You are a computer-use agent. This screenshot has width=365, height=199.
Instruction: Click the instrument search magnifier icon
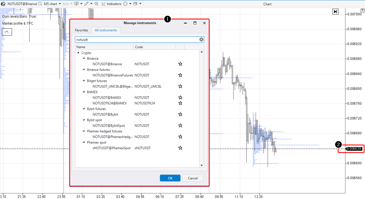click(x=40, y=4)
